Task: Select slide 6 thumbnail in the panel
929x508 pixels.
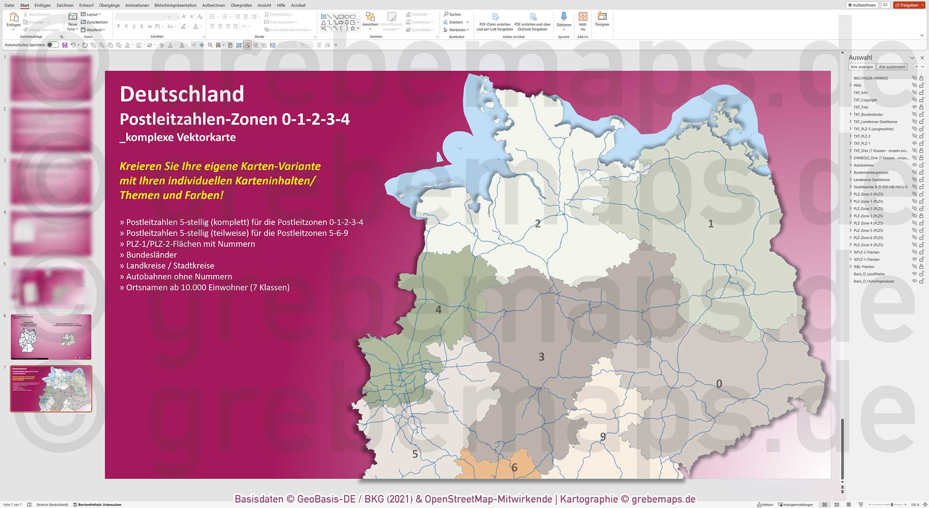Action: pos(51,336)
